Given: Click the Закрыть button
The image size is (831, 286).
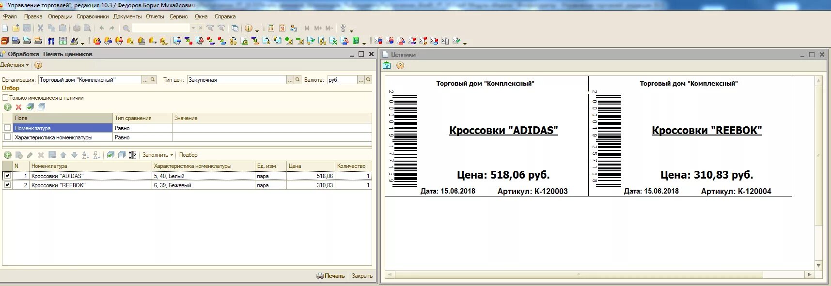Looking at the screenshot, I should click(x=362, y=276).
